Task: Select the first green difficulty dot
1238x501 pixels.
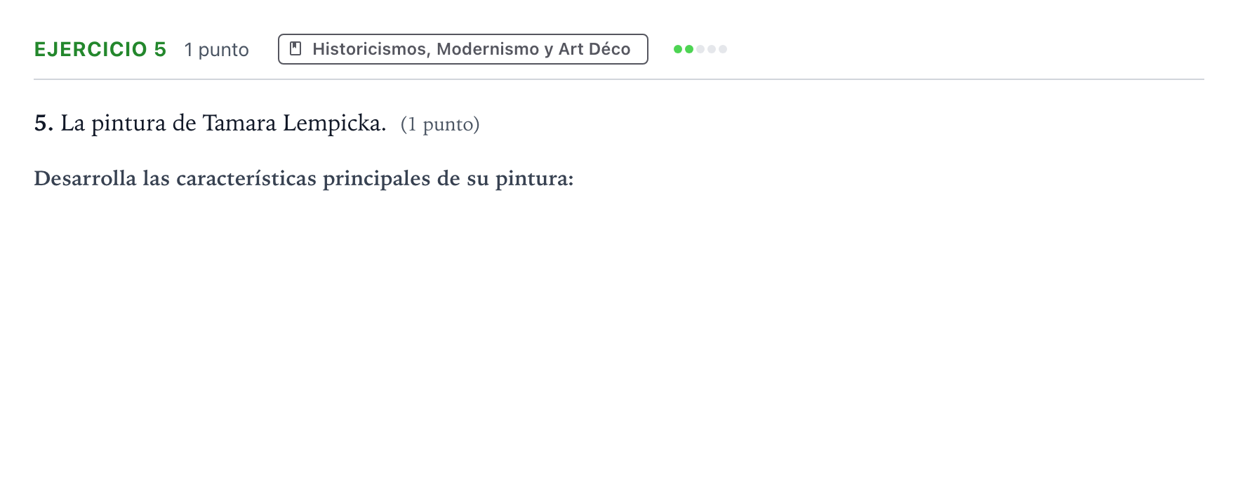Action: coord(678,49)
